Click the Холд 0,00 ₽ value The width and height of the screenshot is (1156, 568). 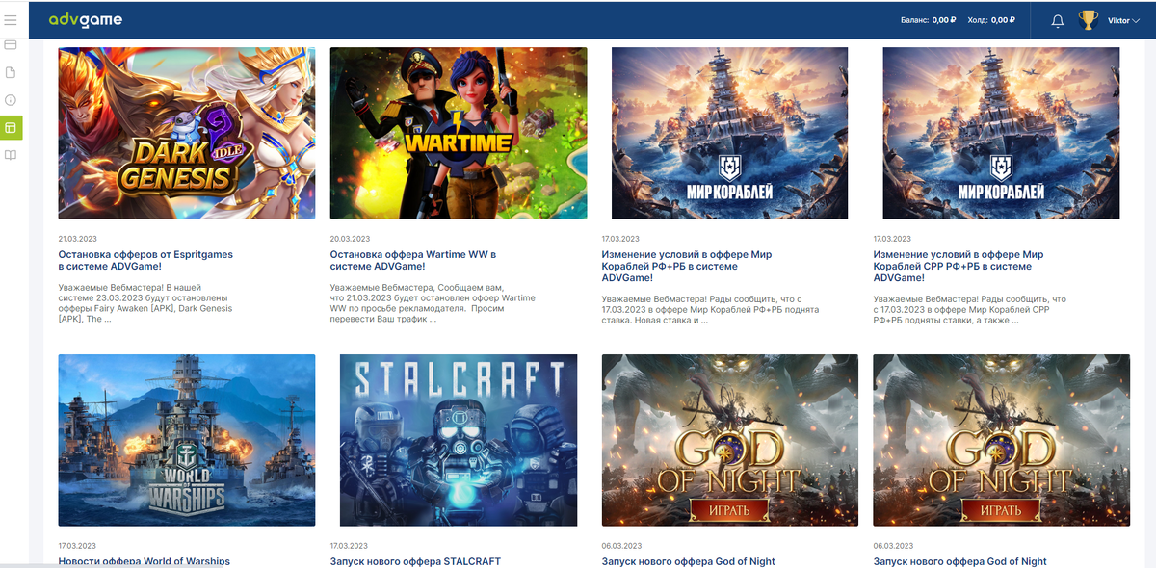[989, 20]
